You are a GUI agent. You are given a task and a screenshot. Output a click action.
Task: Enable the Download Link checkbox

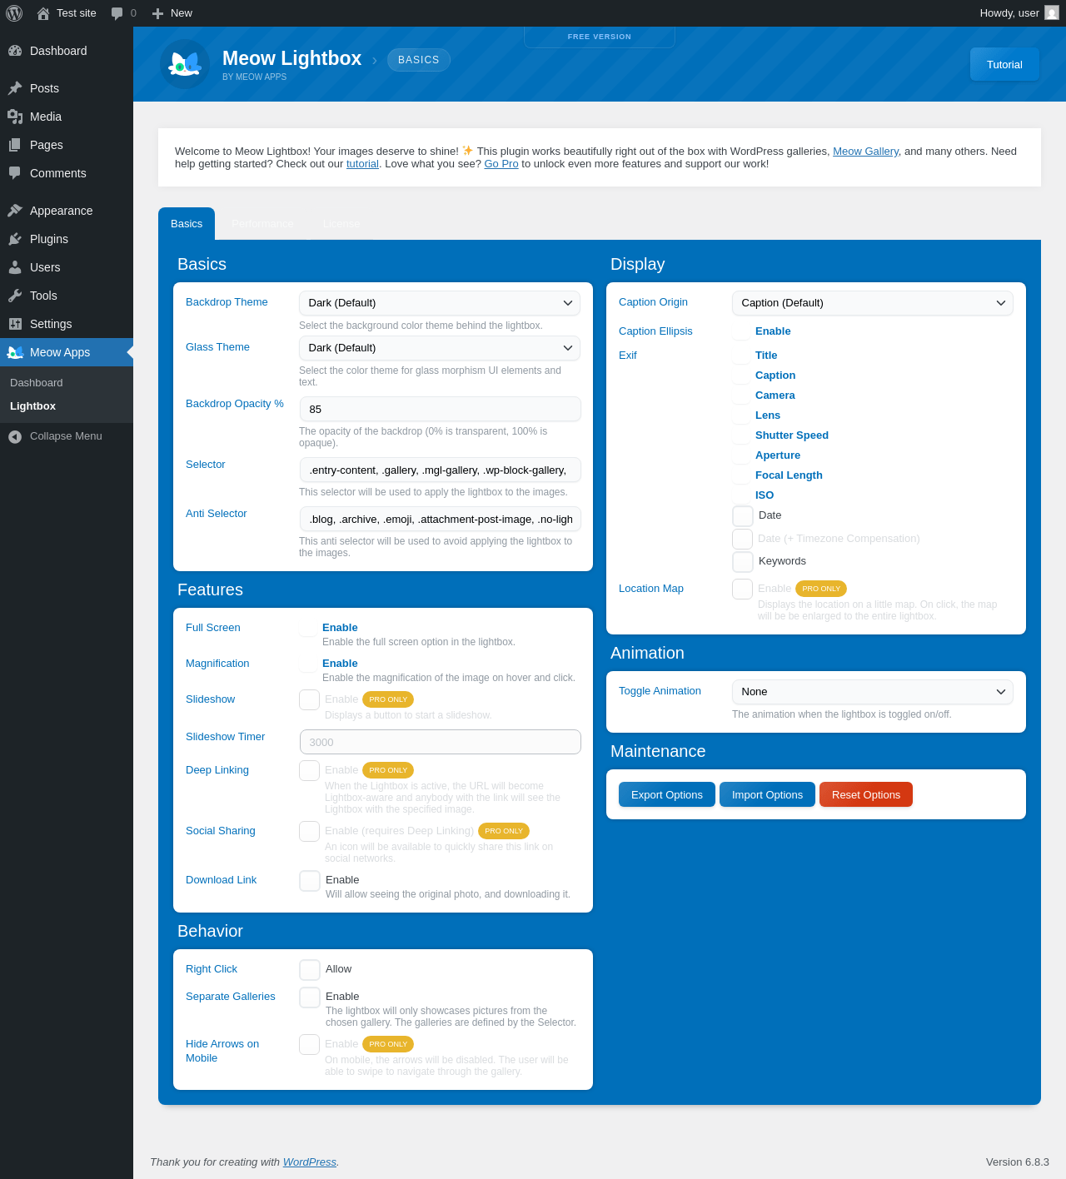click(x=310, y=881)
